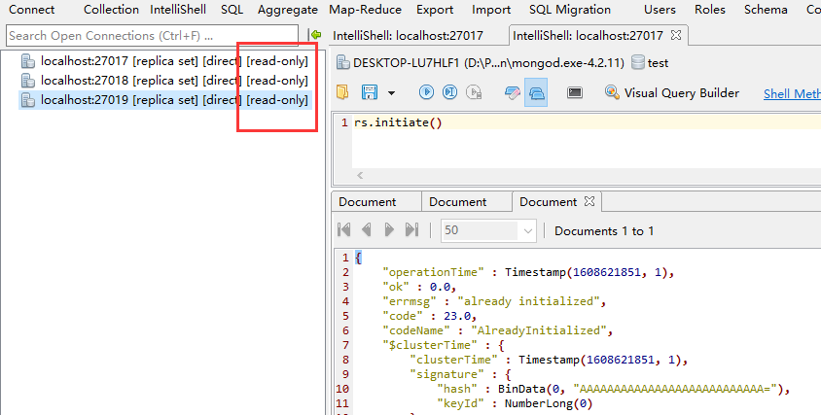Open the Collection toolbar item
The image size is (821, 415).
pyautogui.click(x=111, y=10)
